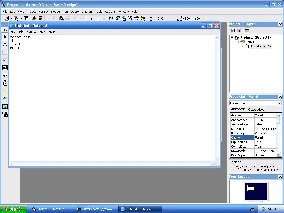
Task: Open Visual Basic Query menu
Action: click(75, 12)
